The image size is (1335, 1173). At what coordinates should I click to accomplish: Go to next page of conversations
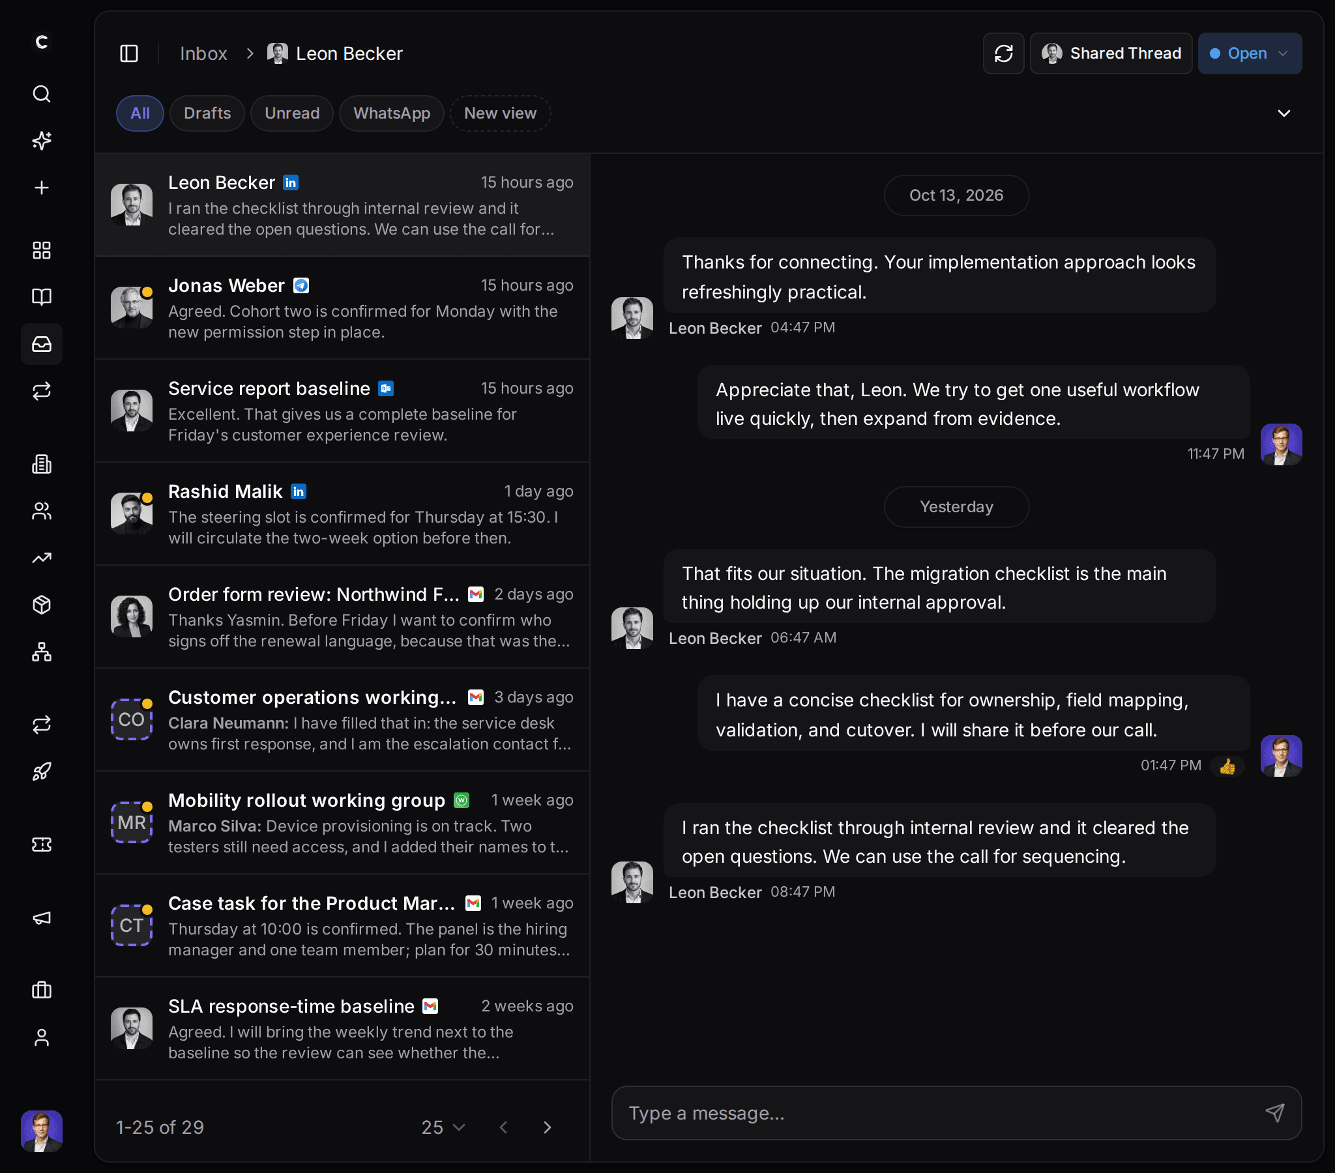[x=548, y=1127]
